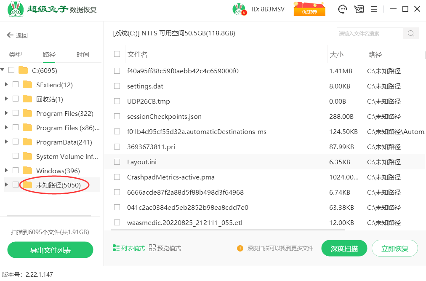The height and width of the screenshot is (281, 426).
Task: Tick the Windows(396) folder checkbox
Action: coord(16,170)
